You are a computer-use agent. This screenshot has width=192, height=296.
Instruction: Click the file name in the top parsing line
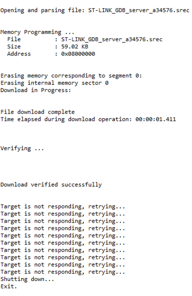click(139, 10)
